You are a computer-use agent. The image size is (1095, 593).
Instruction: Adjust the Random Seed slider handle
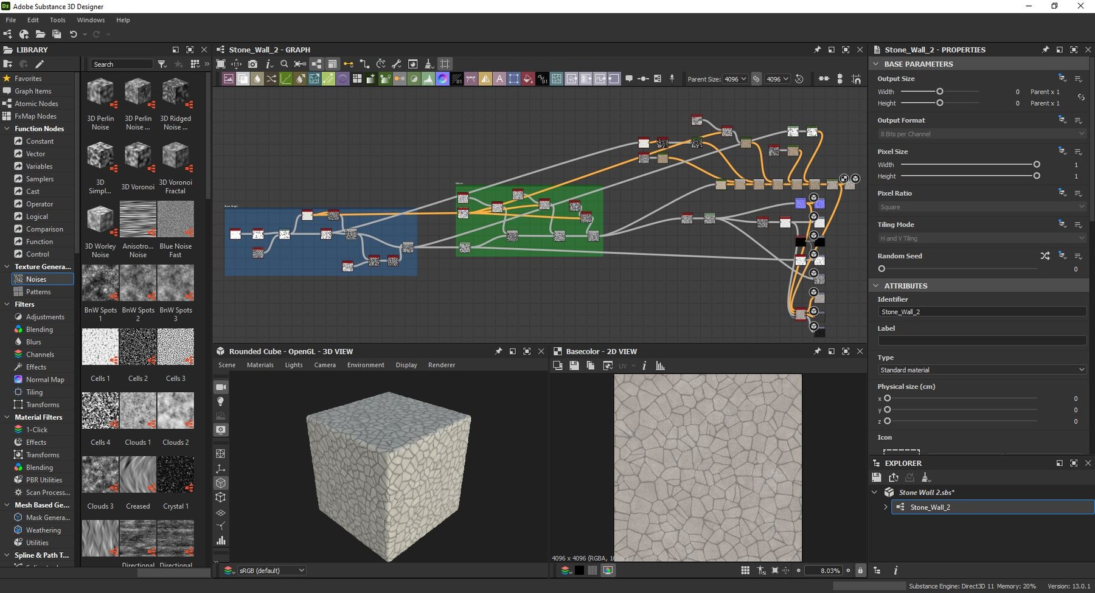point(881,269)
